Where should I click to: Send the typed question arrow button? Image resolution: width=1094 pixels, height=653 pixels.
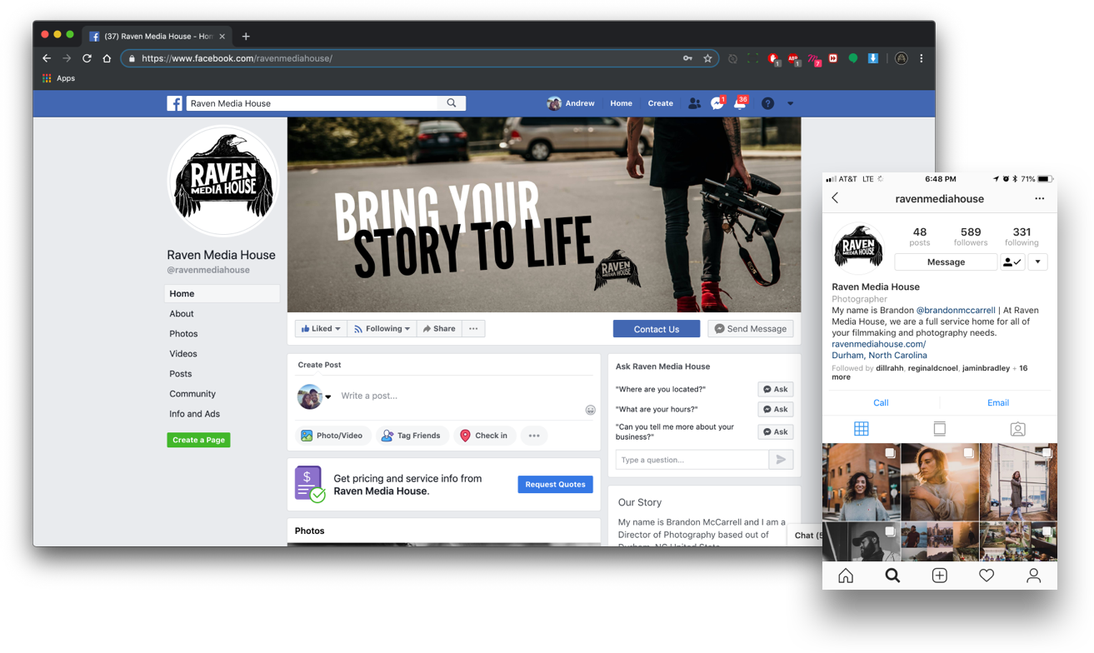pos(781,460)
